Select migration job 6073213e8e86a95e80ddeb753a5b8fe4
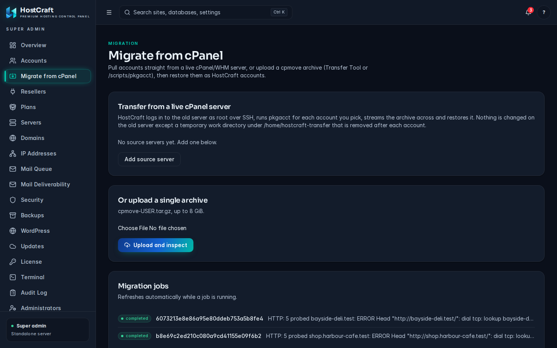Viewport: 557px width, 348px height. 209,319
